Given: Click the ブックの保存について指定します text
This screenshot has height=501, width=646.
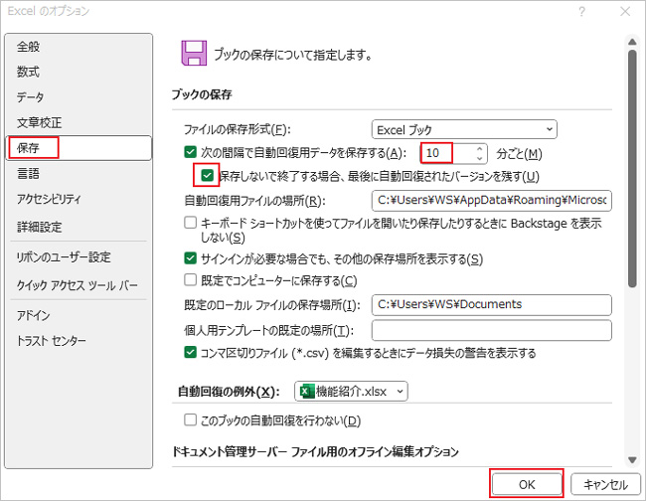Looking at the screenshot, I should 293,55.
